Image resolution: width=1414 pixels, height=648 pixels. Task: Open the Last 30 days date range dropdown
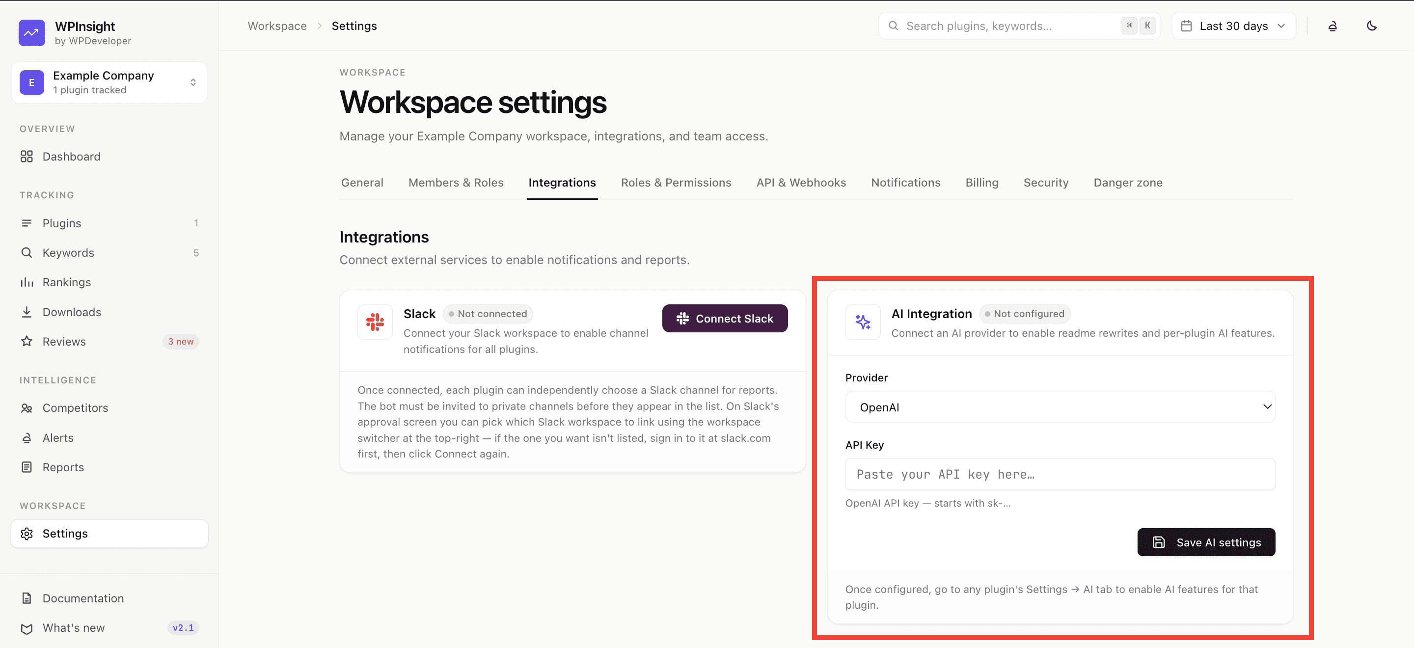[x=1233, y=26]
